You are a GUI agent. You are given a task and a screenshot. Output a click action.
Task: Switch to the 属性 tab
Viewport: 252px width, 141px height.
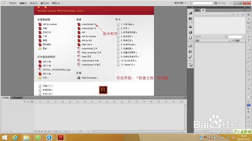tap(197, 10)
